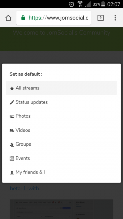
Task: Choose Status updates as default stream
Action: [61, 102]
